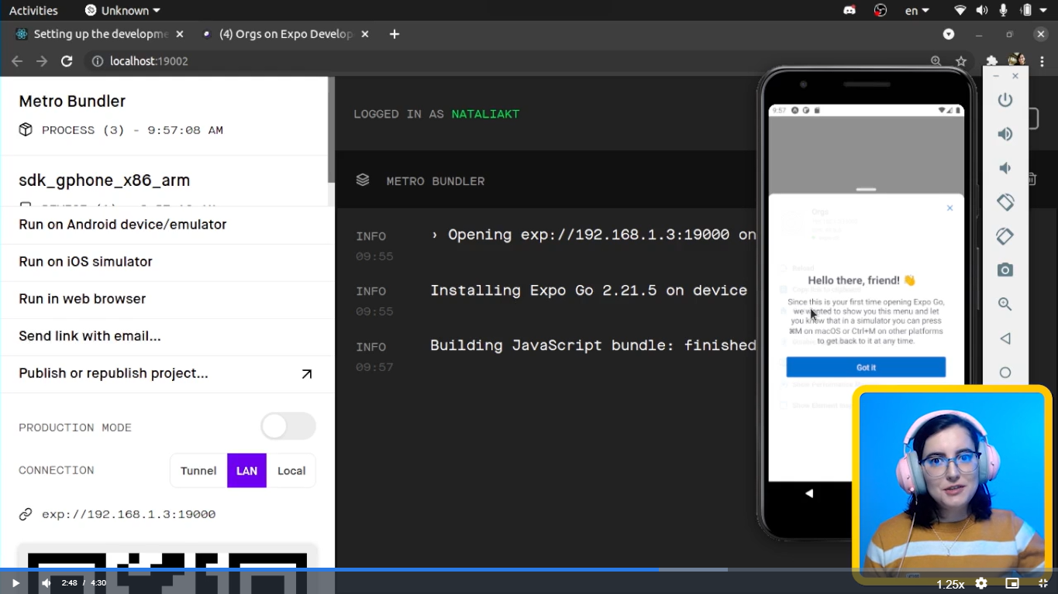This screenshot has width=1058, height=594.
Task: Select the 'Installing Expo Go 2.21.5' log line
Action: (x=589, y=290)
